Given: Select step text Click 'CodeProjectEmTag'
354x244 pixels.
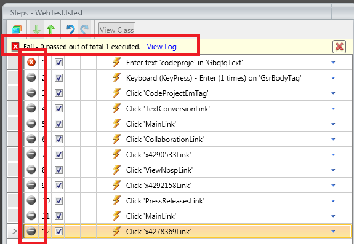Looking at the screenshot, I should click(167, 93).
